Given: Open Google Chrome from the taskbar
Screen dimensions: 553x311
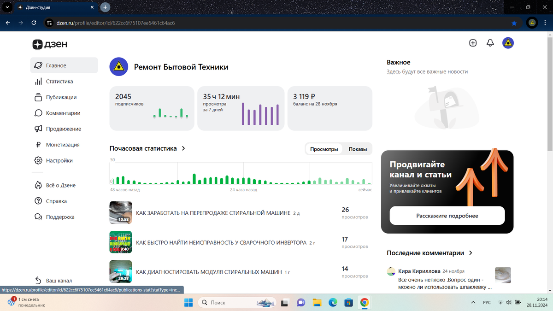Looking at the screenshot, I should click(365, 302).
